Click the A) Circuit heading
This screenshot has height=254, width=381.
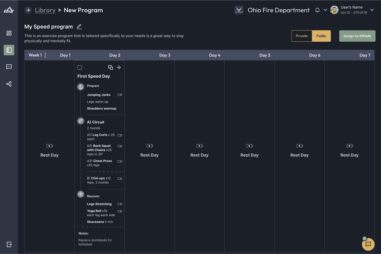pos(96,122)
